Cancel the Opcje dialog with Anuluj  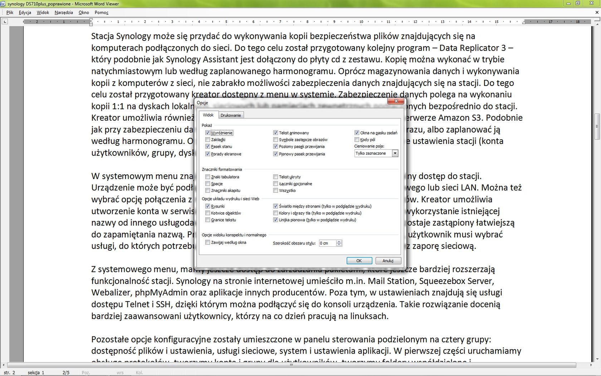click(388, 261)
